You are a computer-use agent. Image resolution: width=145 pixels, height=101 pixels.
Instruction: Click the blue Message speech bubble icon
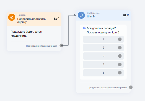[81, 15]
